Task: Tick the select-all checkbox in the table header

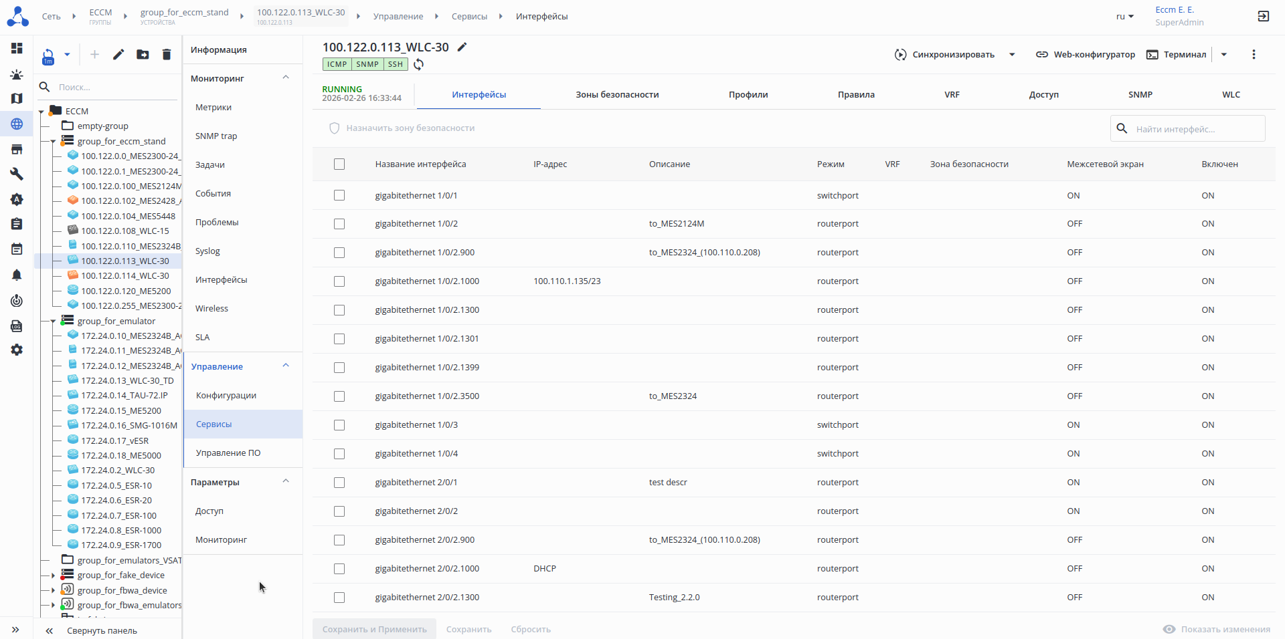Action: tap(339, 164)
